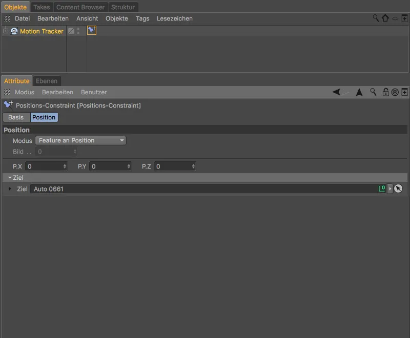The image size is (410, 338).
Task: Click the P.Y stepper arrows
Action: (129, 166)
